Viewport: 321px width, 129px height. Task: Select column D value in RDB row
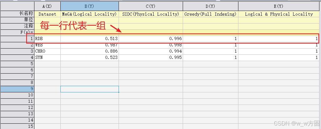pyautogui.click(x=211, y=39)
